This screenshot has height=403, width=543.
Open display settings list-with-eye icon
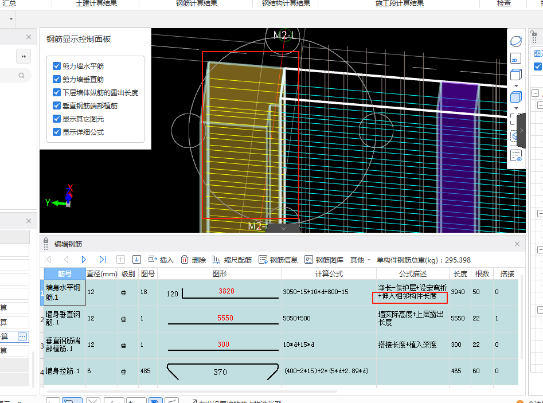coord(516,155)
